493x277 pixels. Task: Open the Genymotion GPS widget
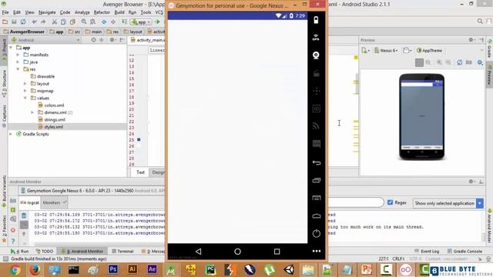[316, 38]
